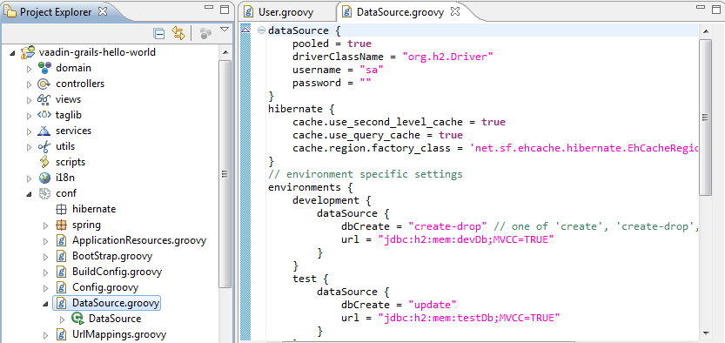Click the scripts scroll icon

pos(44,162)
